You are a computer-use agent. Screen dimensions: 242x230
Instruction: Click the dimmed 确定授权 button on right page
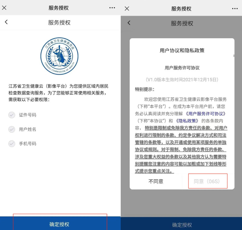click(181, 224)
